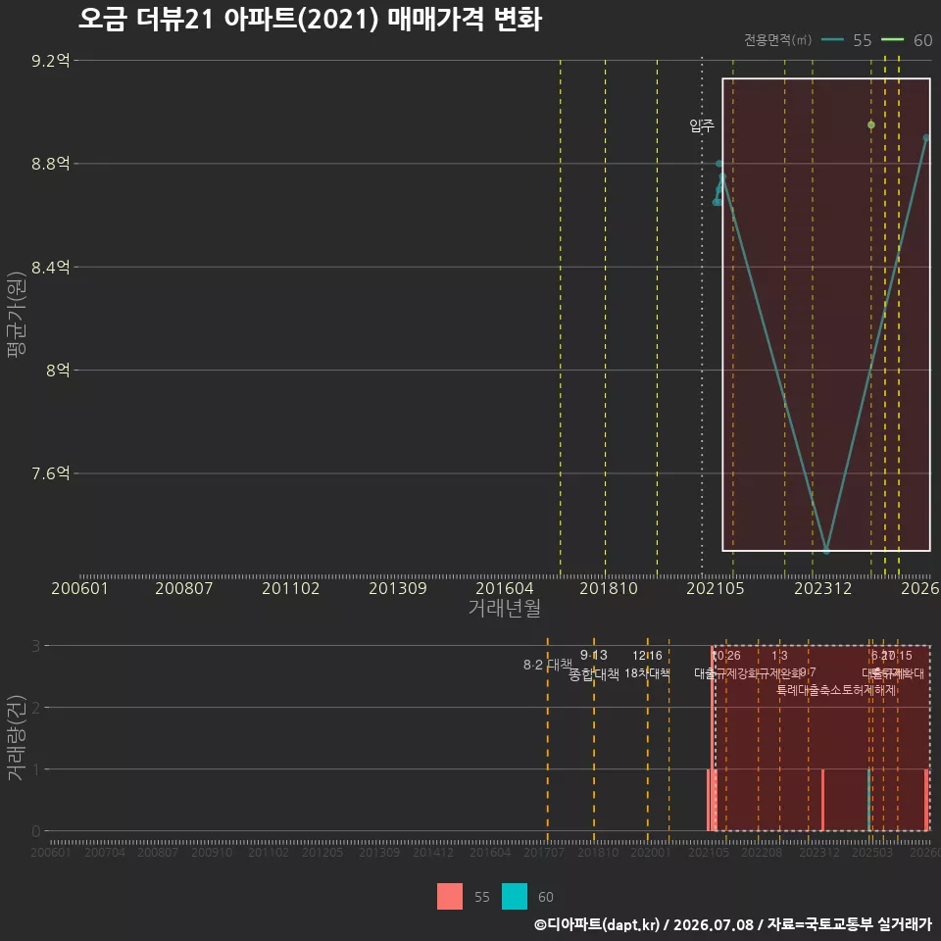Click '200601' on the price chart x-axis

(x=79, y=588)
